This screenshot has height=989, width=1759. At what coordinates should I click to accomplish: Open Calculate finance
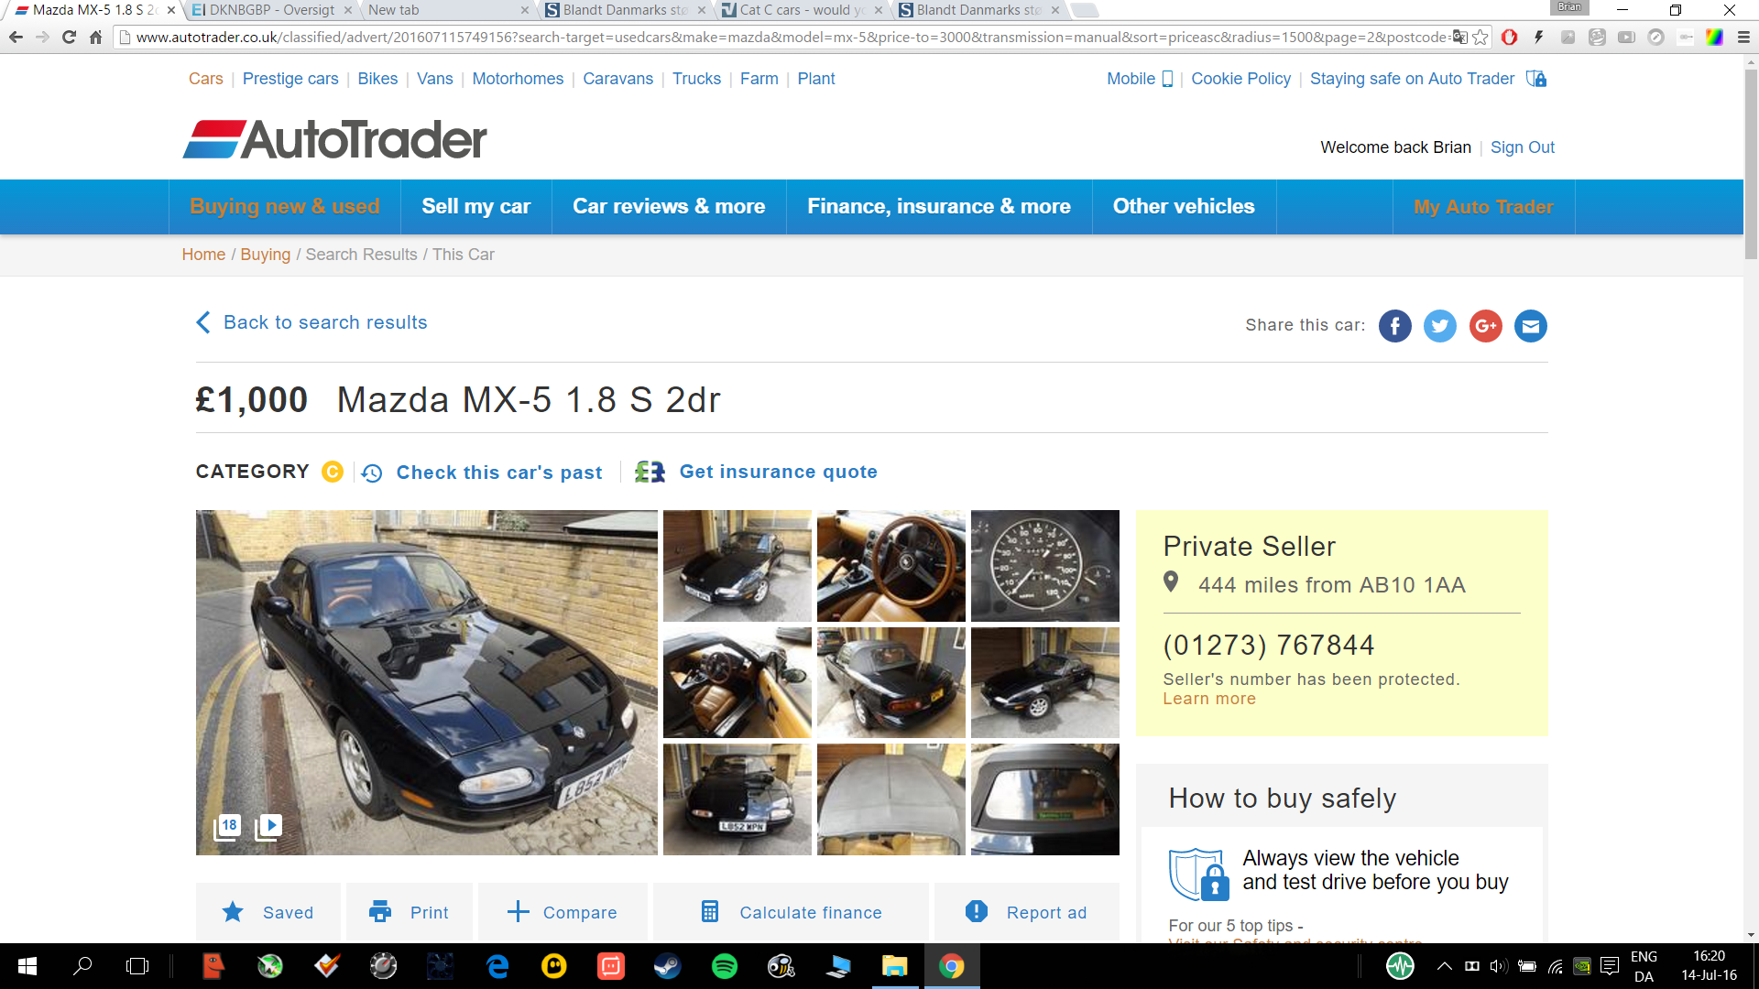tap(791, 912)
